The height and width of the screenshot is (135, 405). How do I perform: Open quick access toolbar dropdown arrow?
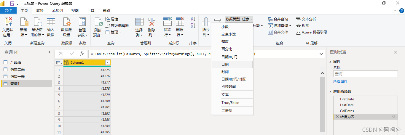coord(18,4)
